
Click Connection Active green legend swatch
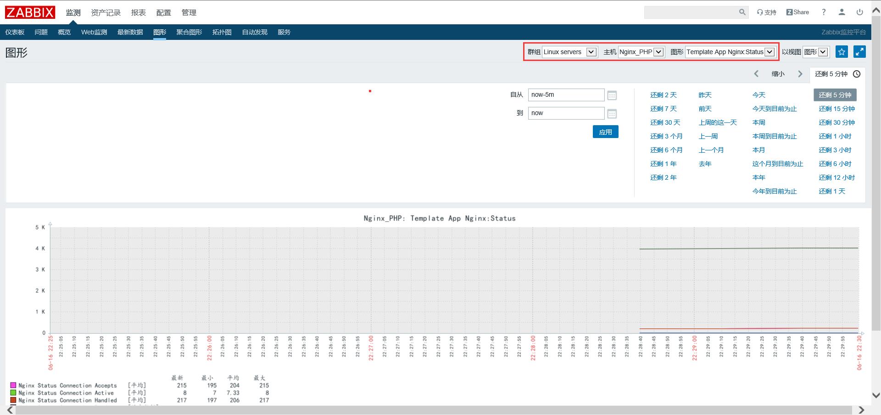tap(13, 393)
